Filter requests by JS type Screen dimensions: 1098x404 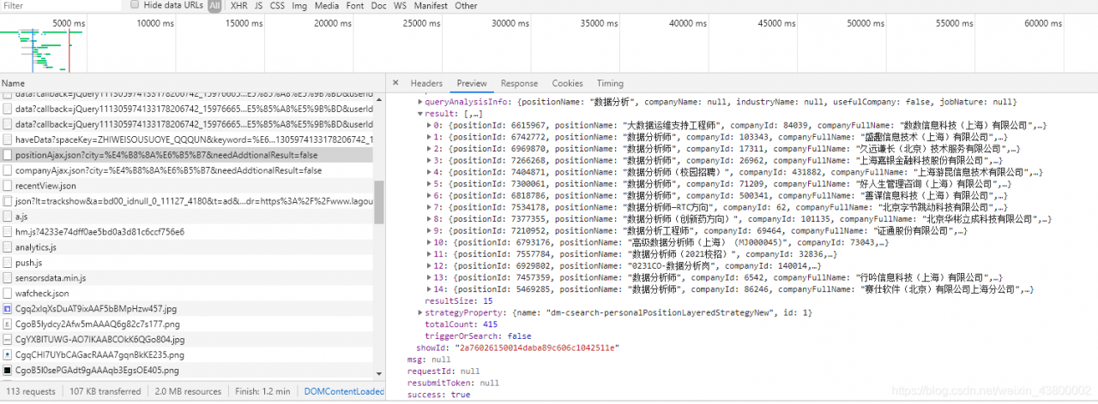259,5
